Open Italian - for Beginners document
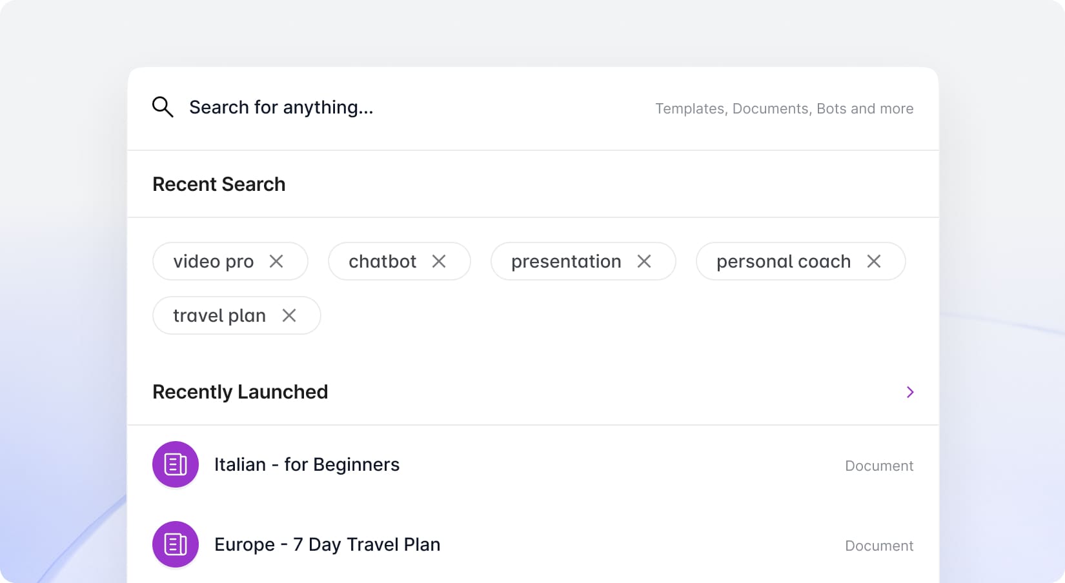 point(307,464)
